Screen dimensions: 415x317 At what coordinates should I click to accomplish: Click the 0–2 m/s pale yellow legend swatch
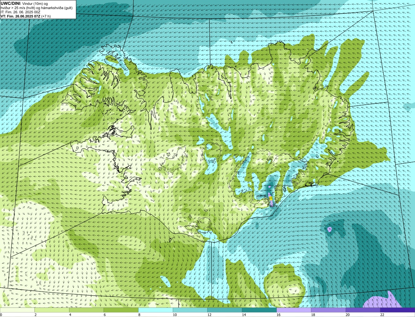[17, 310]
